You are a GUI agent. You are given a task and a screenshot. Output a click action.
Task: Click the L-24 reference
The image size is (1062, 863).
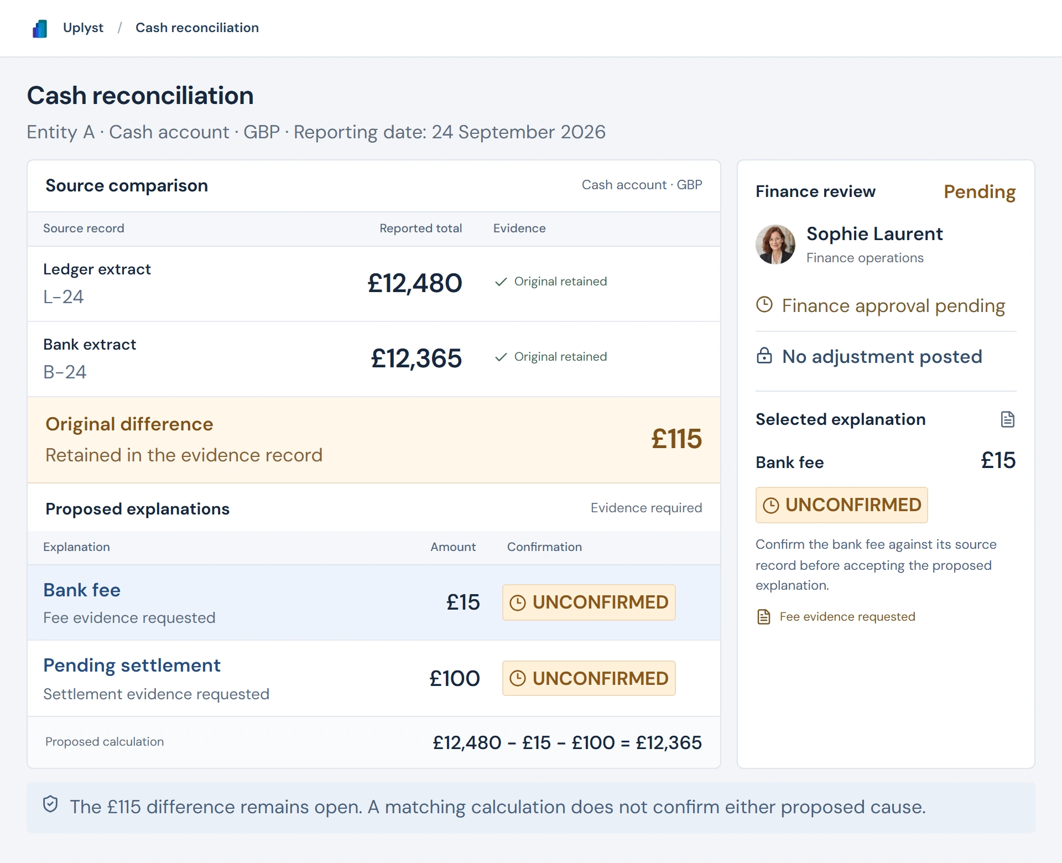point(64,297)
